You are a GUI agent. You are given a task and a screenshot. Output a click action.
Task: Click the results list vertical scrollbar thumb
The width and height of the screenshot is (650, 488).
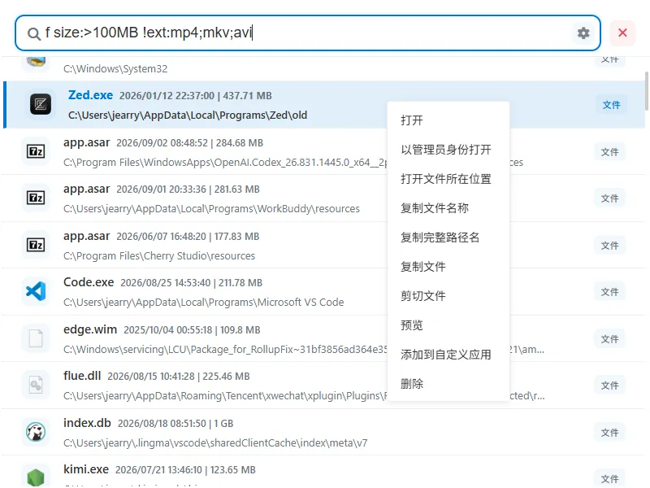tap(646, 91)
